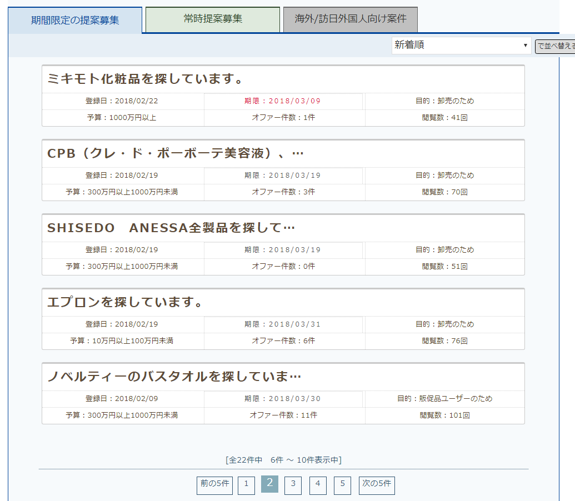Click 閲覧数:41回 cell
This screenshot has height=501, width=575.
(445, 118)
